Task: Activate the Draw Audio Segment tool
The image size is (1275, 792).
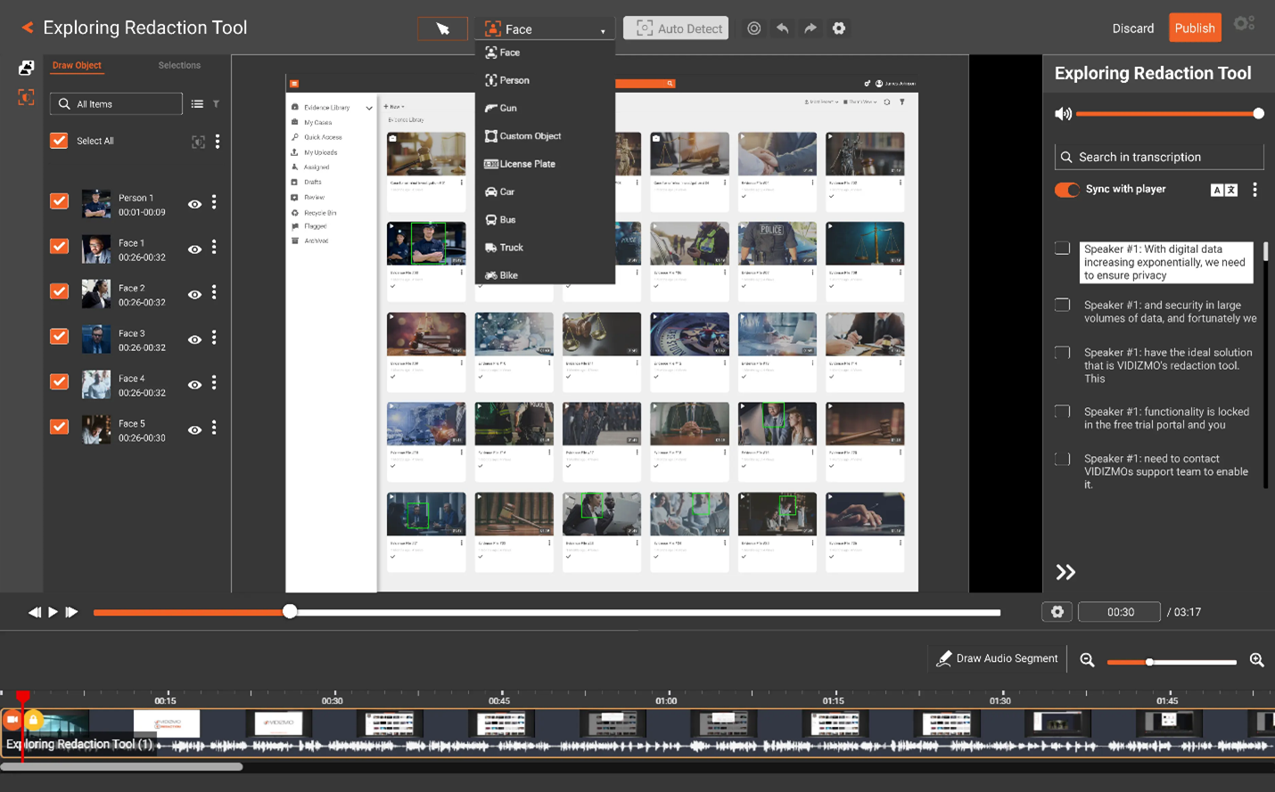Action: tap(996, 658)
